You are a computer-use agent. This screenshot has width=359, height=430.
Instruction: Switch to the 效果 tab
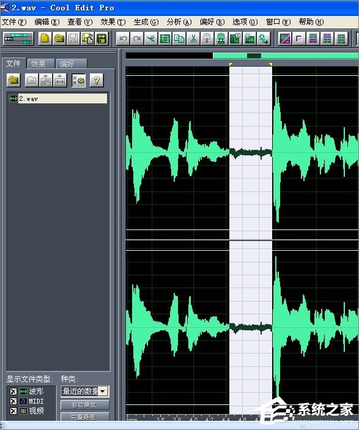[x=40, y=64]
